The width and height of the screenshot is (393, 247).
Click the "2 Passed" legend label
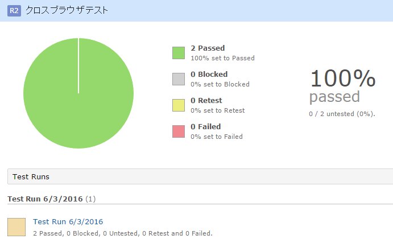[x=207, y=48]
